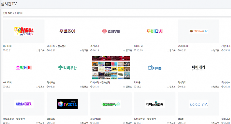Click the 티비조타 title link
This screenshot has height=124, width=231.
(51, 119)
